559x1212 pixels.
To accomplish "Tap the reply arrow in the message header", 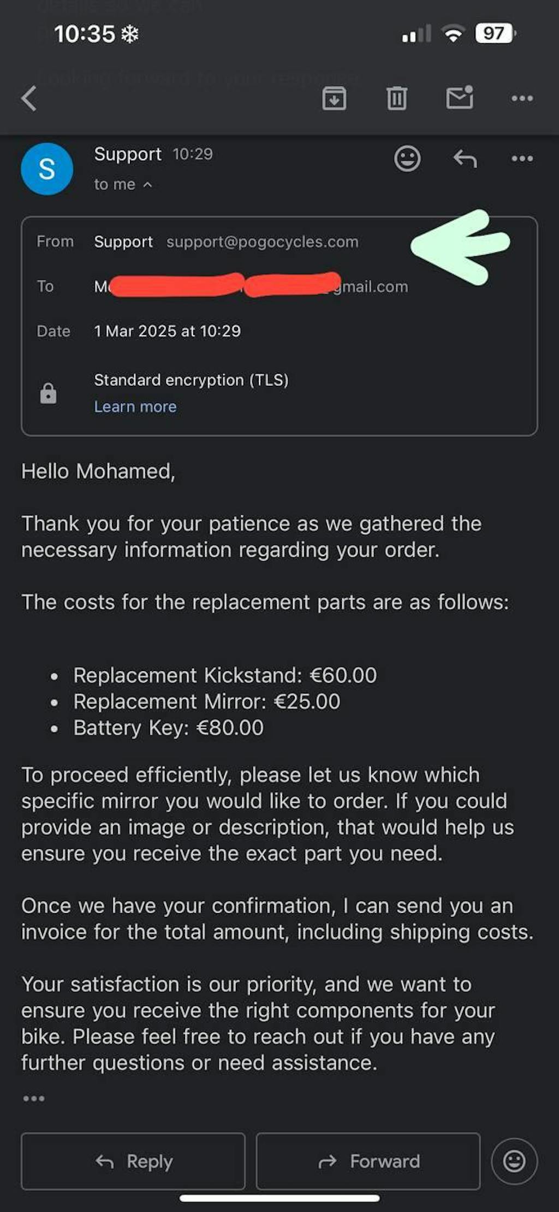I will coord(465,159).
